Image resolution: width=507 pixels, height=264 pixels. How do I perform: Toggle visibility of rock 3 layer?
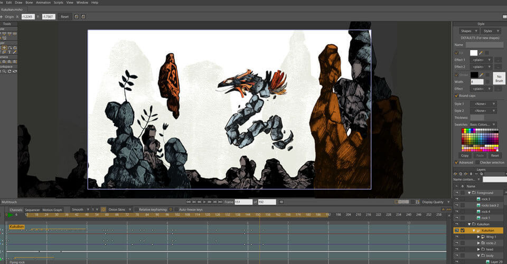coord(457,199)
